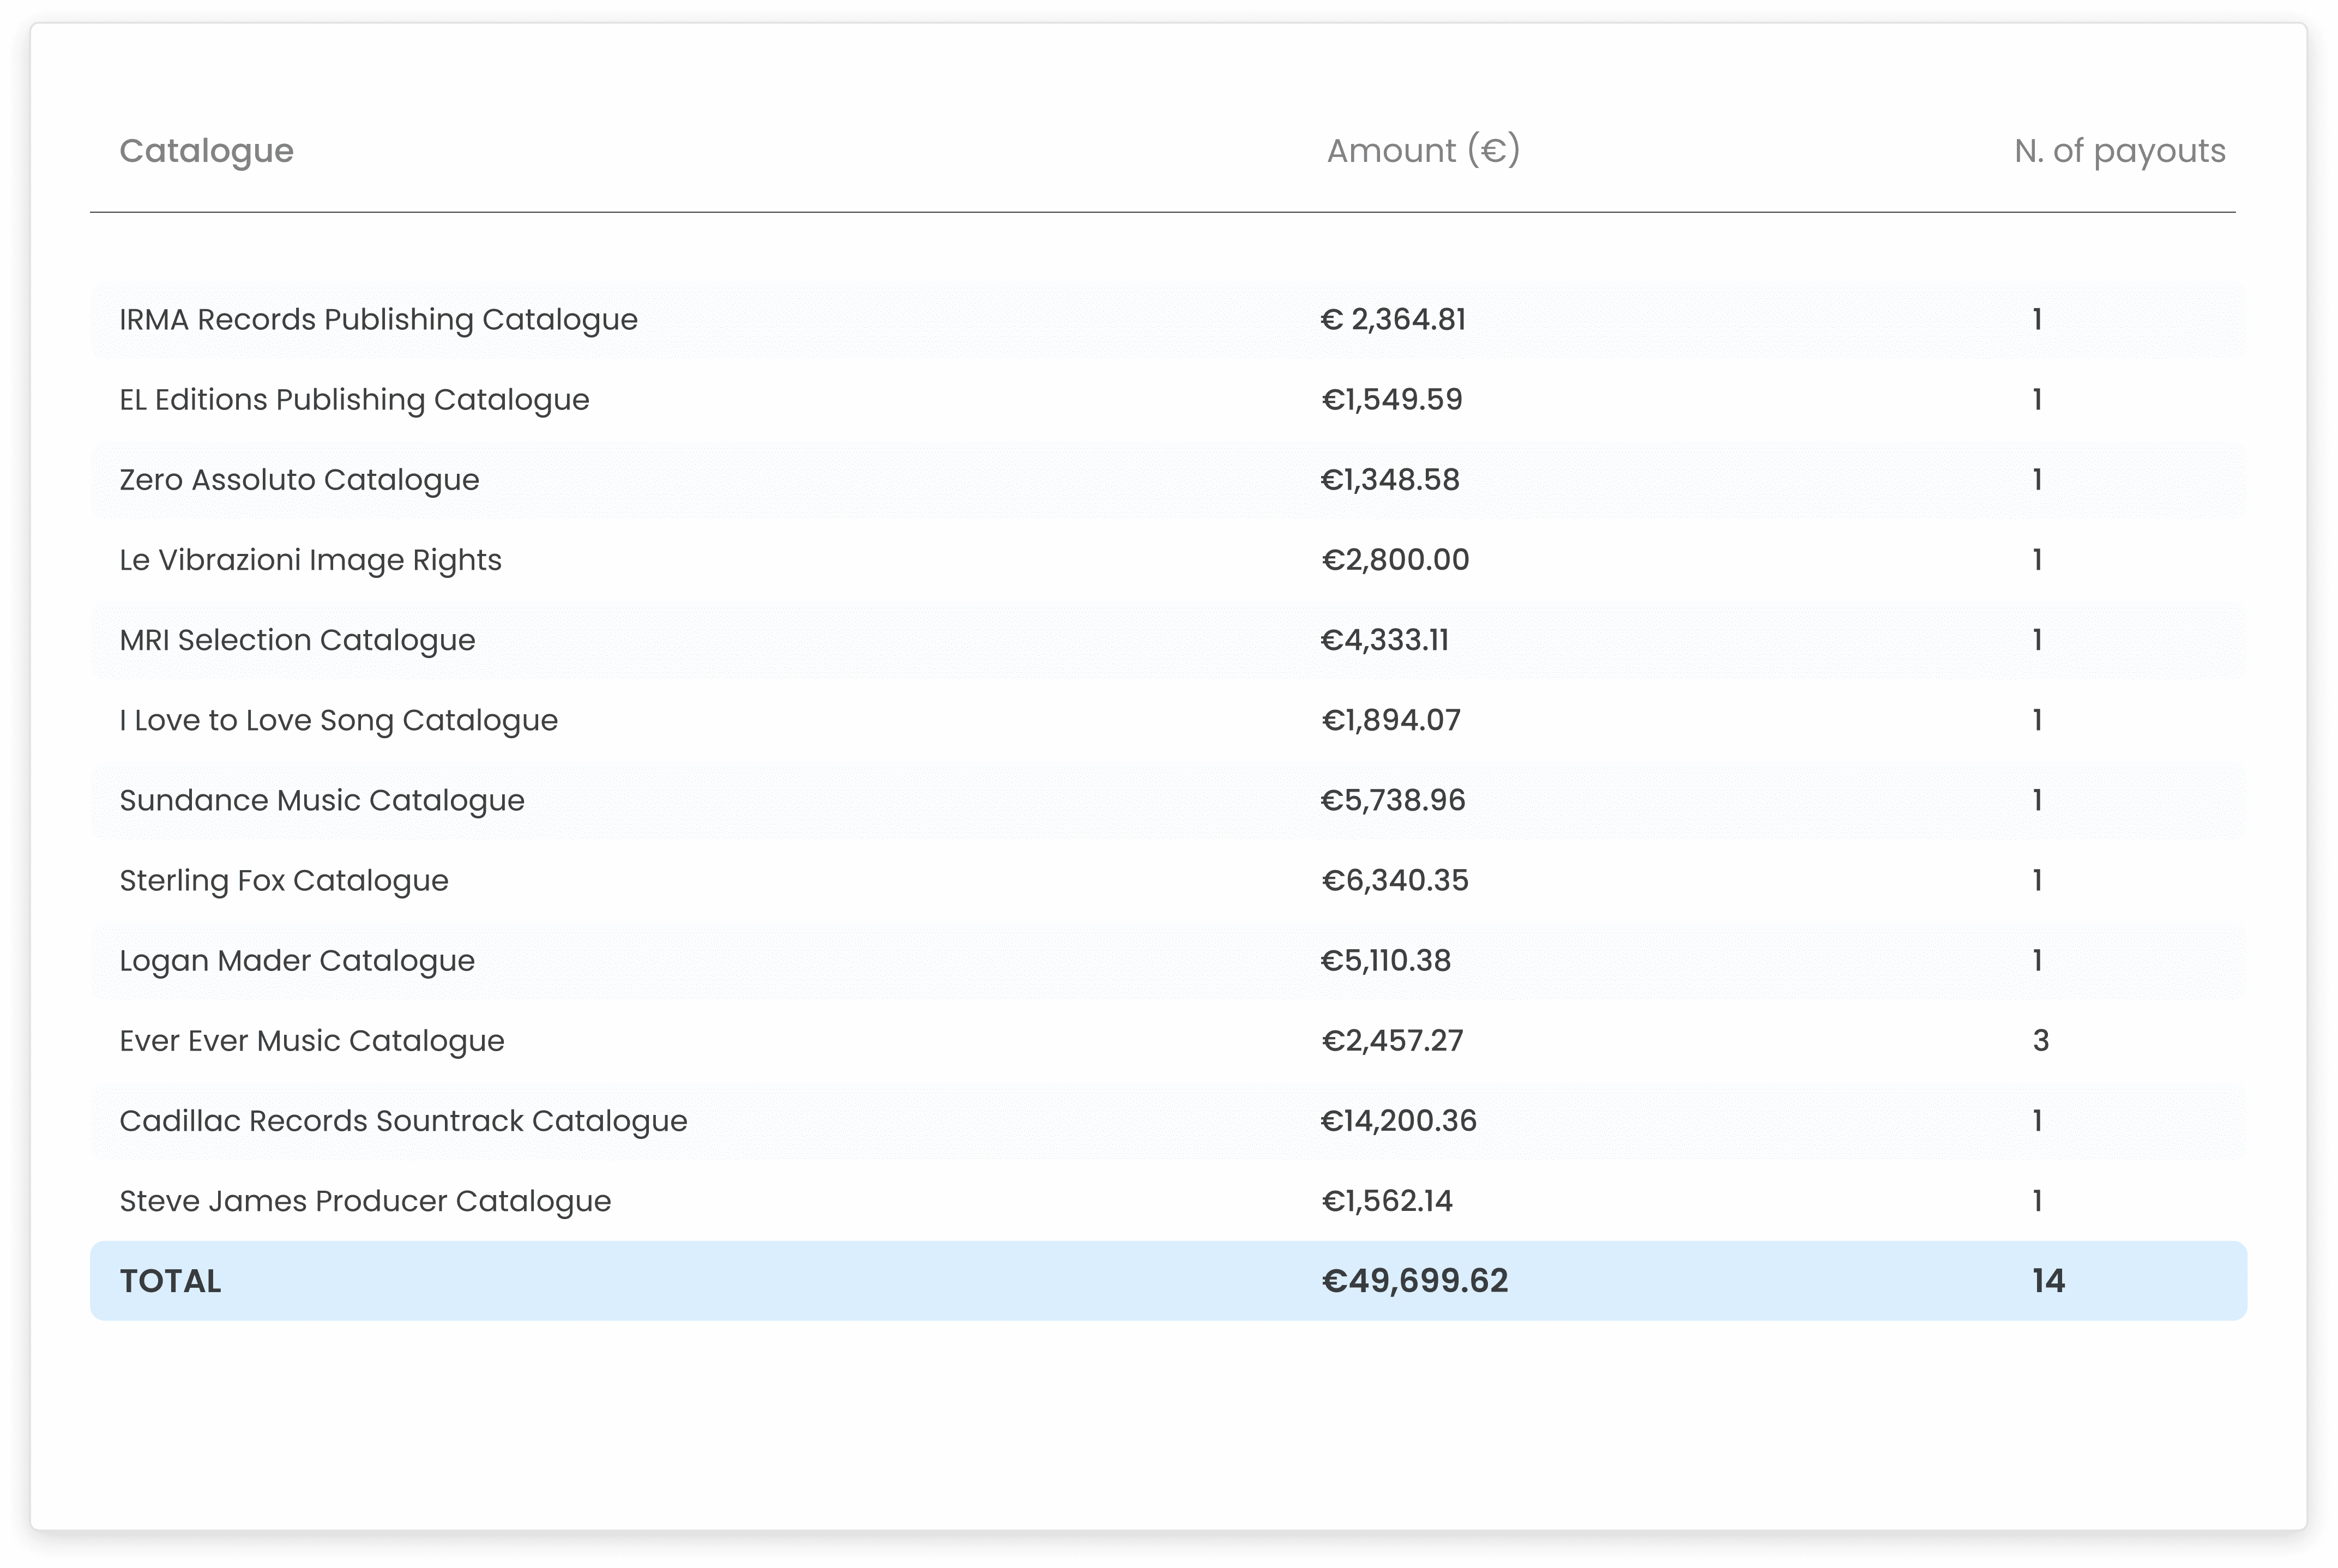Click total payouts value 14
Viewport: 2338px width, 1568px height.
coord(2048,1281)
